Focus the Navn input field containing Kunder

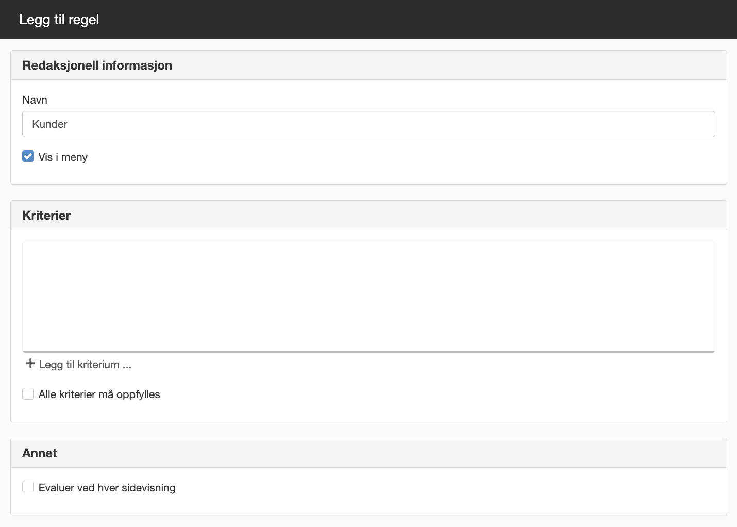pos(368,124)
